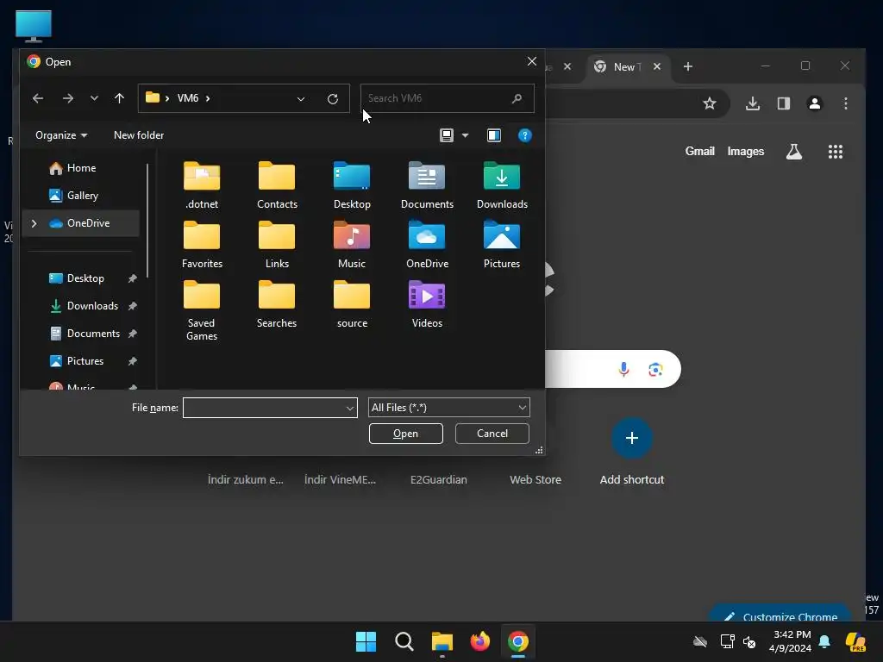Open Chrome downloads icon
The height and width of the screenshot is (662, 883).
tap(752, 103)
